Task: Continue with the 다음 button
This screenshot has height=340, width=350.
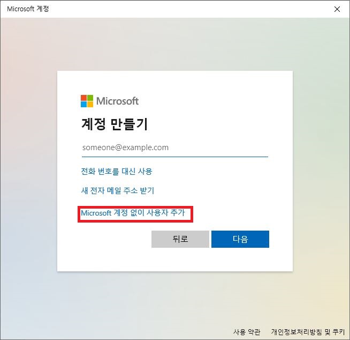Action: click(x=240, y=239)
